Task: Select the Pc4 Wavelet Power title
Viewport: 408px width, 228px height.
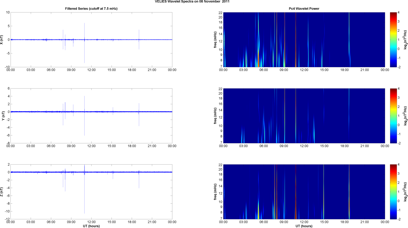Action: [x=304, y=9]
